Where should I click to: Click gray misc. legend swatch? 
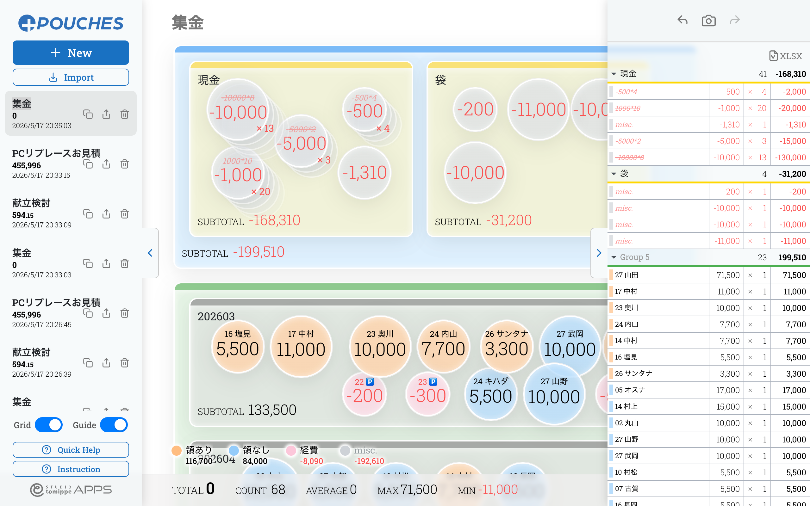tap(345, 450)
